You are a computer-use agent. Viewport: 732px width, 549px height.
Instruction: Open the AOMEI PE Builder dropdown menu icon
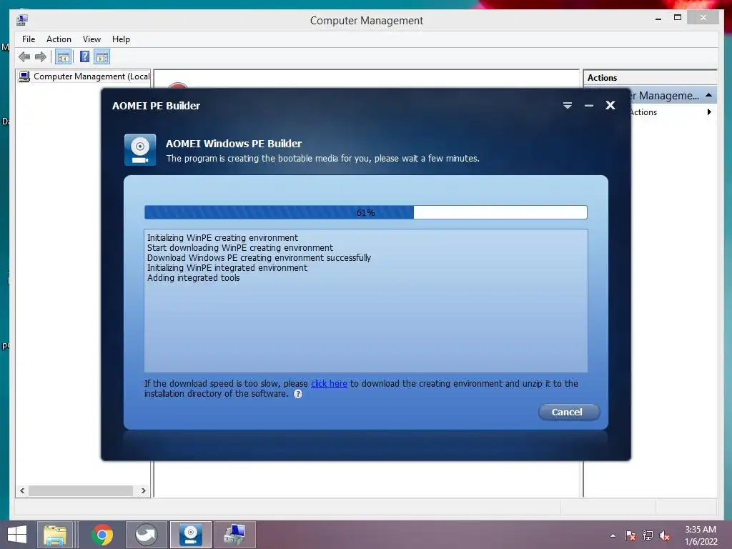point(567,106)
